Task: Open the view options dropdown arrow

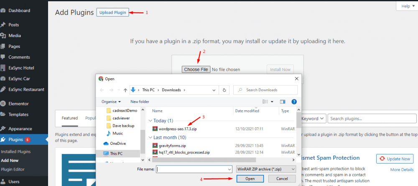Action: pos(272,102)
